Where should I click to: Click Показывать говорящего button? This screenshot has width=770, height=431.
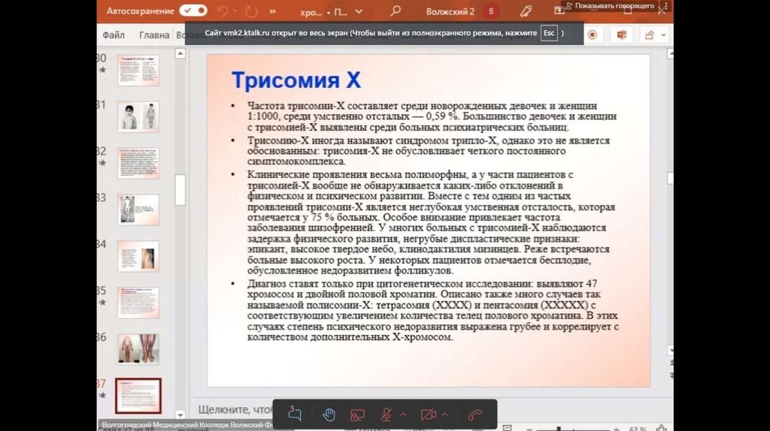coord(609,6)
